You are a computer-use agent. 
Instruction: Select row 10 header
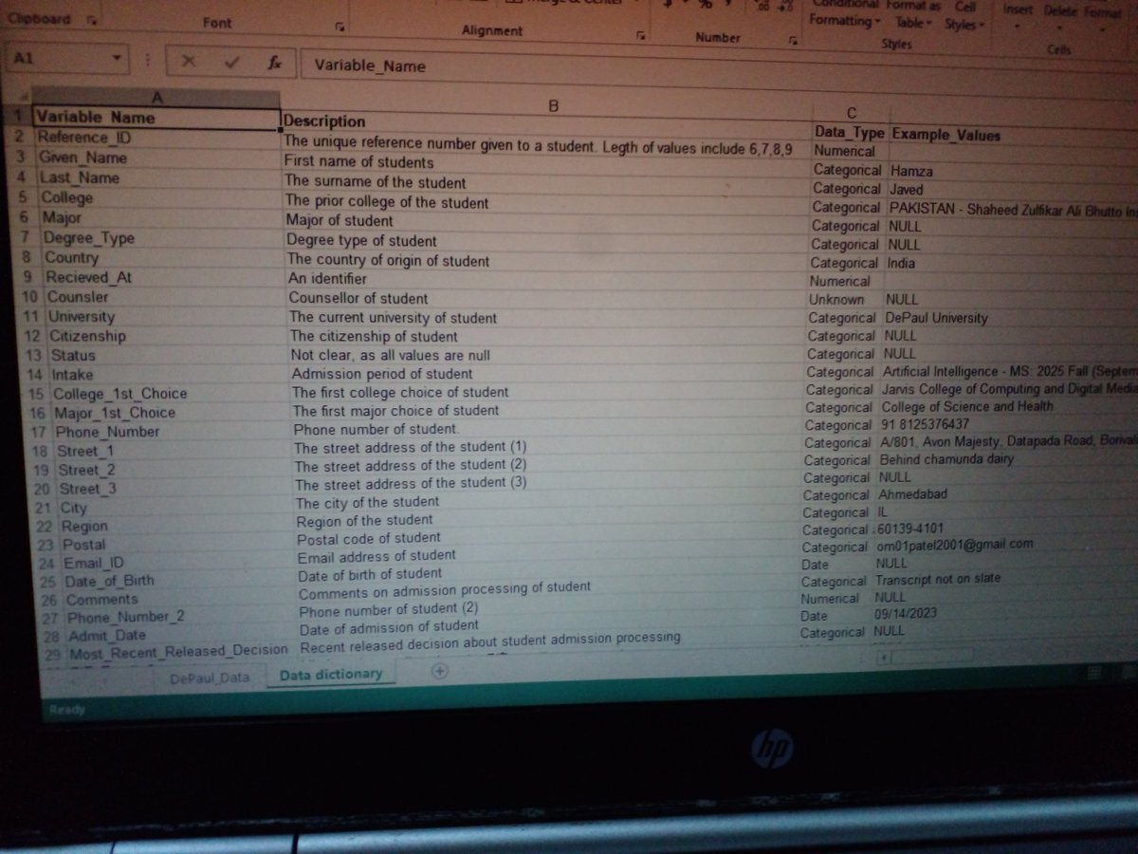click(x=29, y=297)
